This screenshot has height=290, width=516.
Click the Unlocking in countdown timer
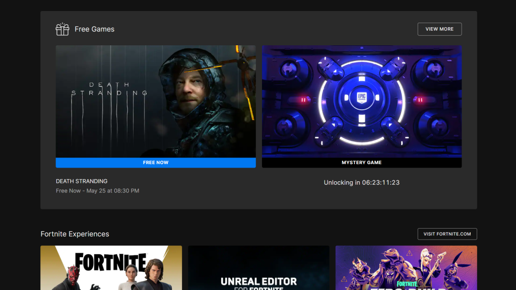[x=362, y=182]
